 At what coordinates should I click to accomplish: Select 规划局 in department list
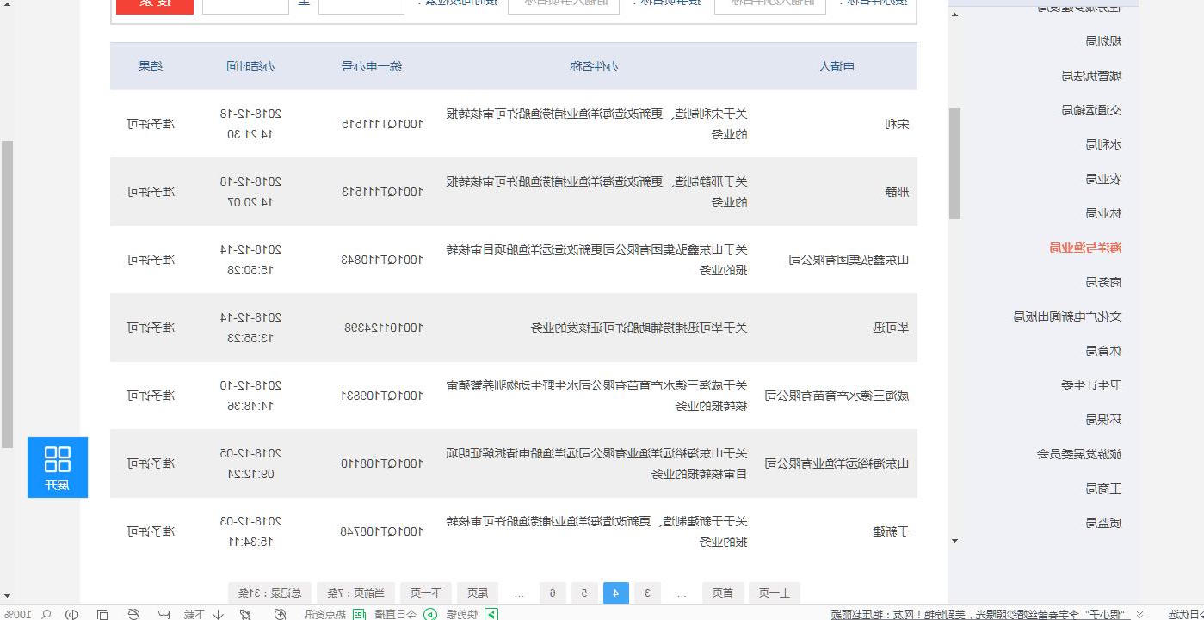click(1104, 41)
